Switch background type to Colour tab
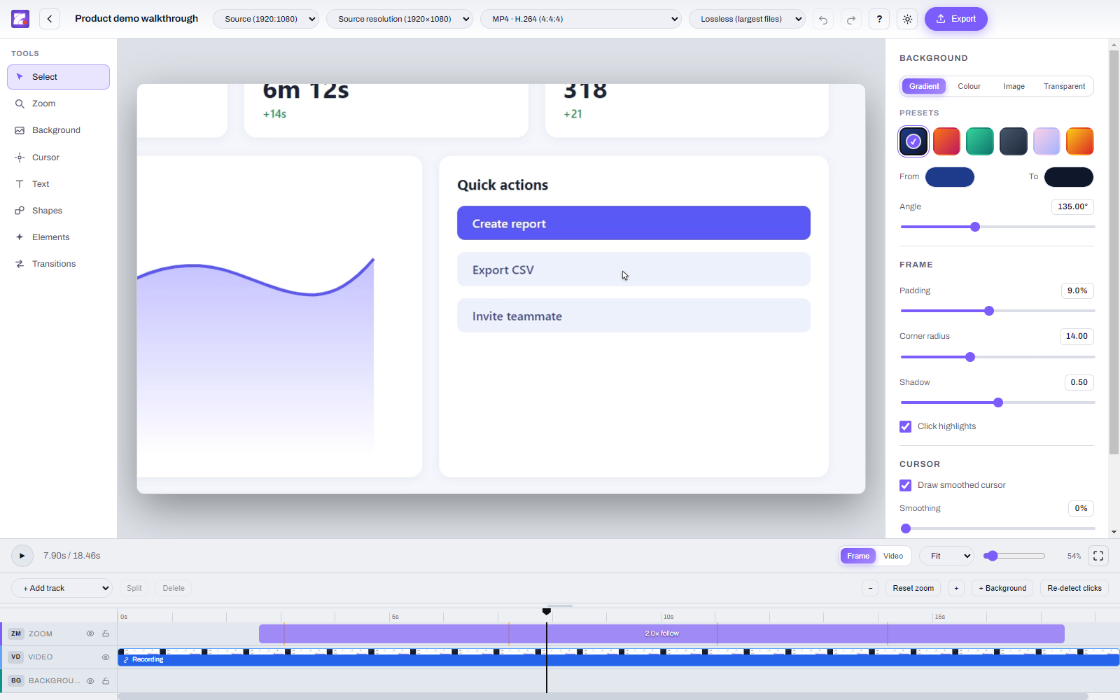Viewport: 1120px width, 700px height. (x=969, y=86)
